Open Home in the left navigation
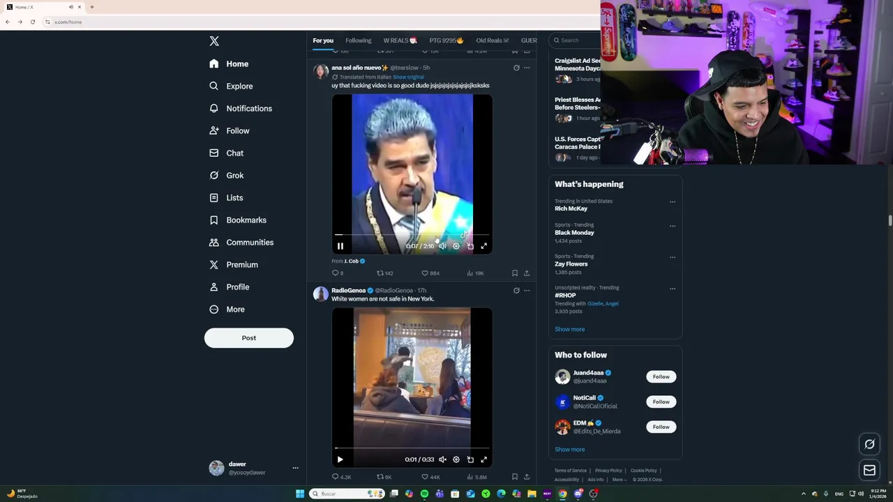The height and width of the screenshot is (502, 893). point(229,63)
